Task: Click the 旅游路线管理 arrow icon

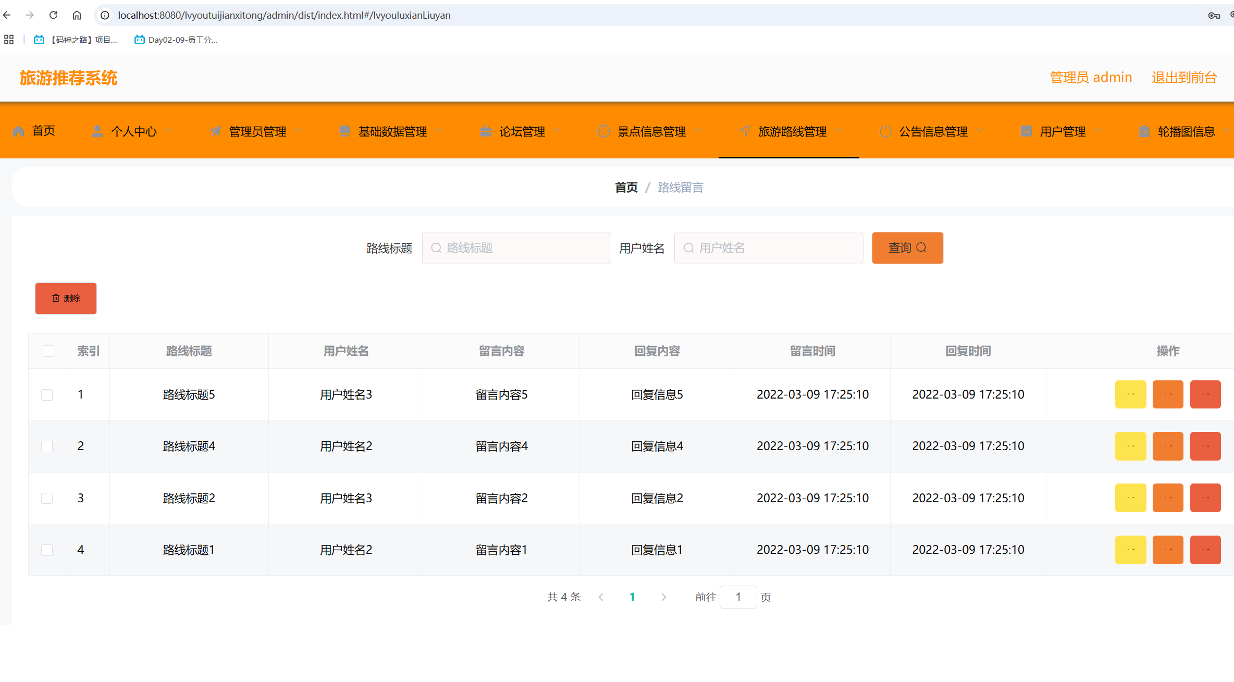Action: pyautogui.click(x=745, y=131)
